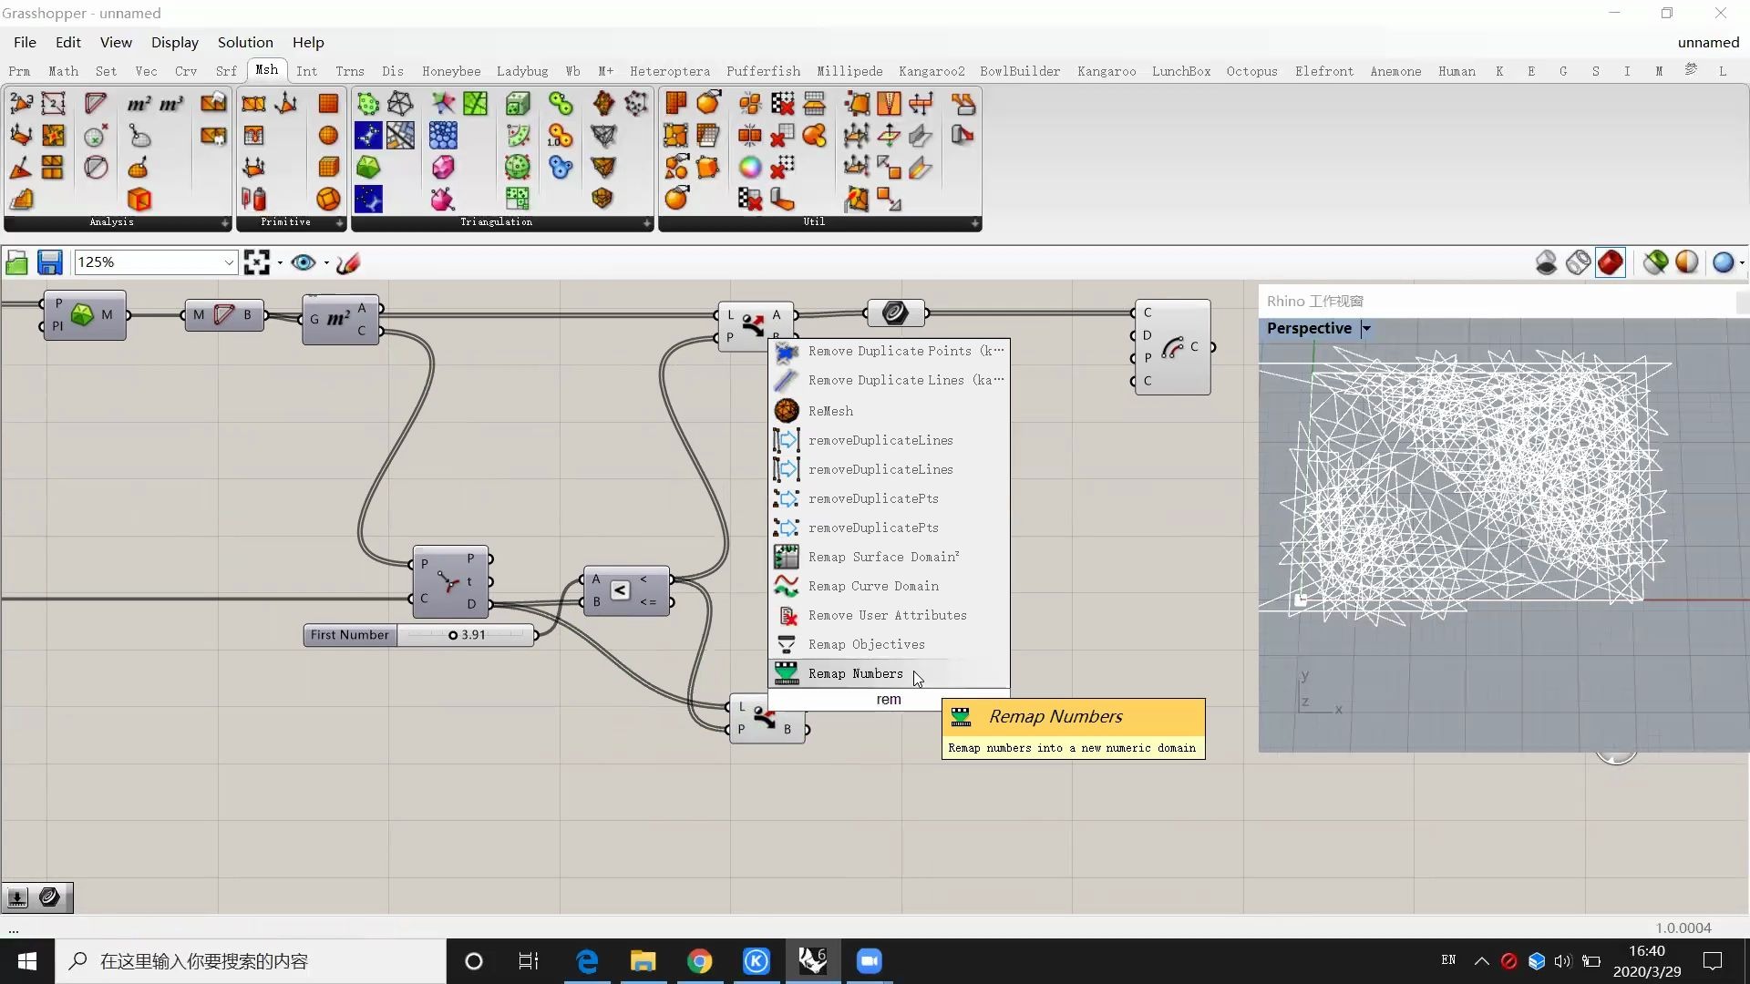Select the mesh Area m² toolbar icon
Screen dimensions: 1750x984
coord(139,104)
